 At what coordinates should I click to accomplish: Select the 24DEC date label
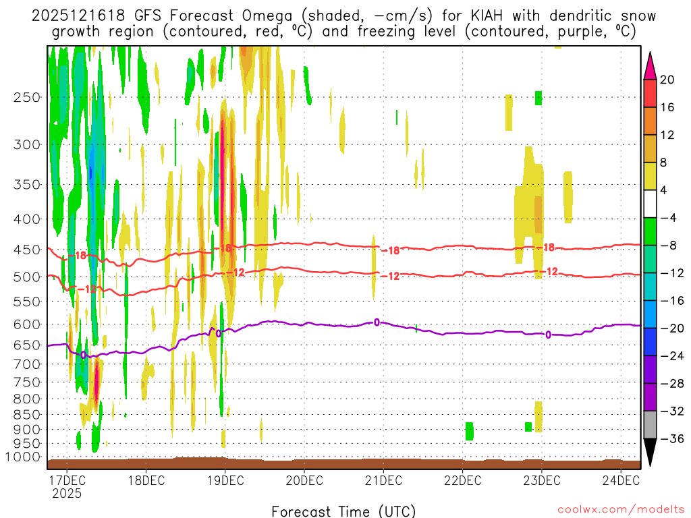click(621, 480)
